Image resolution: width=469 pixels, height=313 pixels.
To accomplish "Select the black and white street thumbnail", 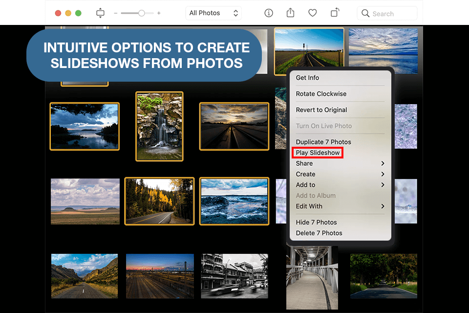I will [x=234, y=276].
